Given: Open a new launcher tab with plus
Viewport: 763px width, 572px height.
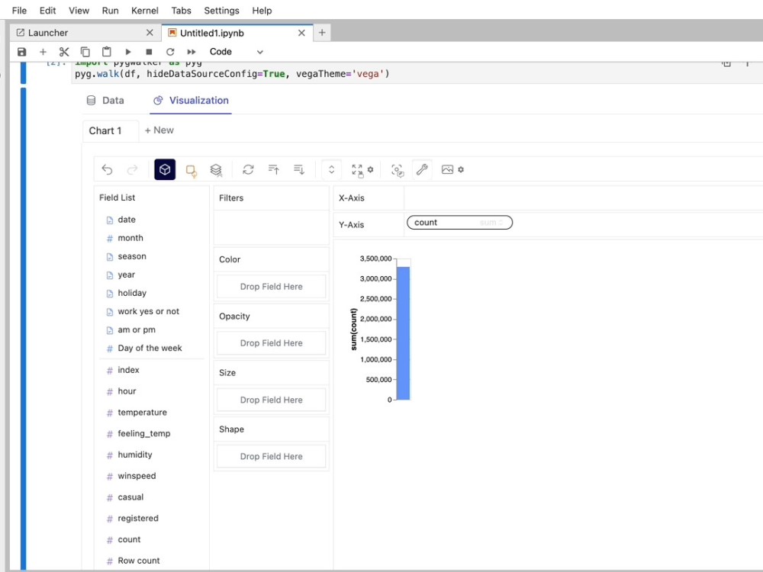Looking at the screenshot, I should click(x=322, y=33).
